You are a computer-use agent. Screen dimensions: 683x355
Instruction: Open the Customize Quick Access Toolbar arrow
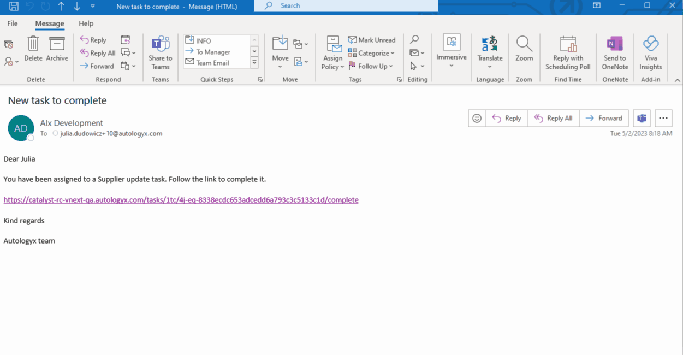(93, 6)
